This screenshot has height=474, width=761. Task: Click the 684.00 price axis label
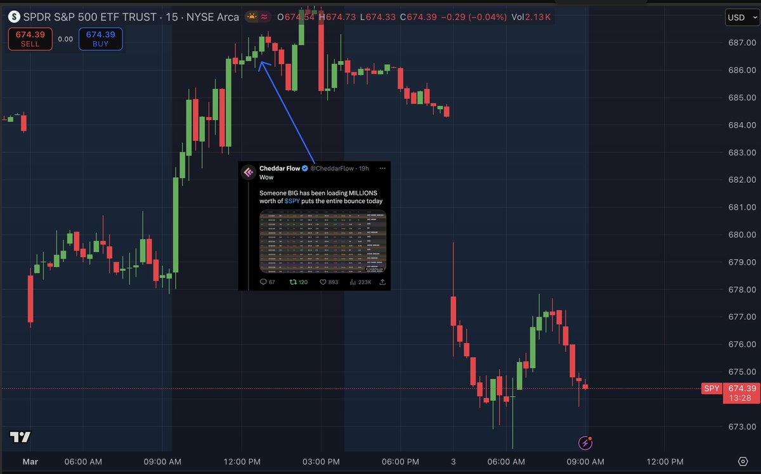pyautogui.click(x=741, y=125)
